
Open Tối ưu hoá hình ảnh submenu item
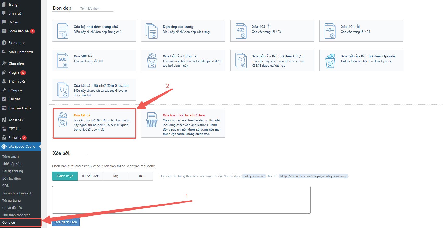[17, 193]
